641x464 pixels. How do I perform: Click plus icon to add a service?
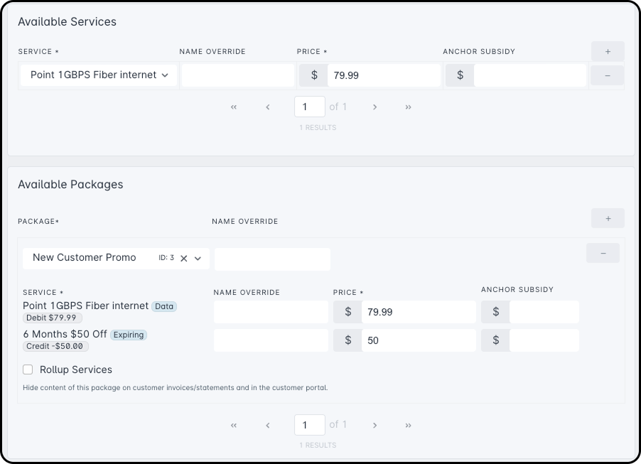click(x=608, y=52)
